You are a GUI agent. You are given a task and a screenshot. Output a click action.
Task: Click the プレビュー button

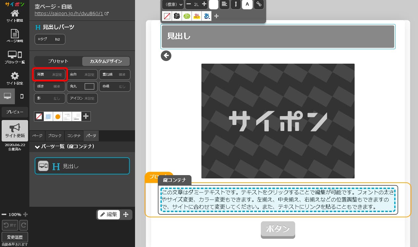point(15,112)
